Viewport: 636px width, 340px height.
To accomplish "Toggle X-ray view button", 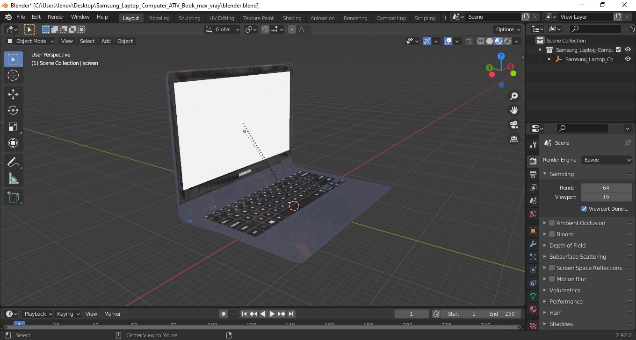I will click(x=469, y=41).
